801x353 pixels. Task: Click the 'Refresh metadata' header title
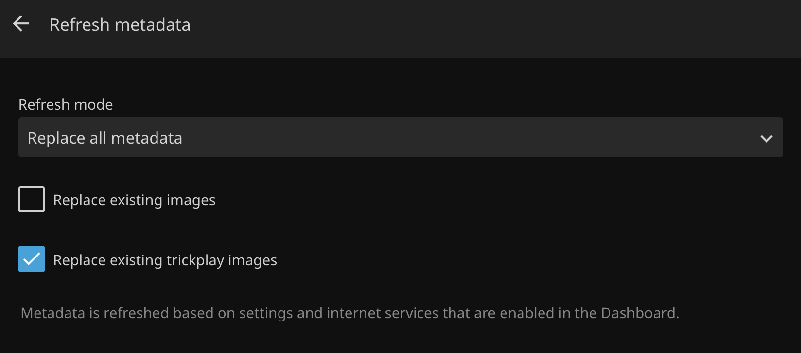(120, 25)
